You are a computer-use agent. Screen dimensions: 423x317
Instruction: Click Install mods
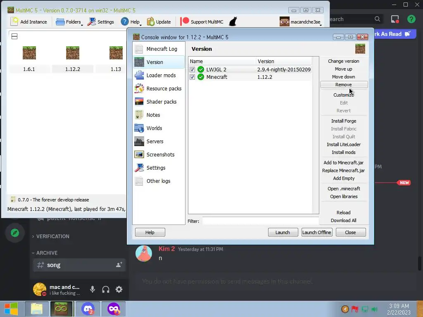[344, 152]
